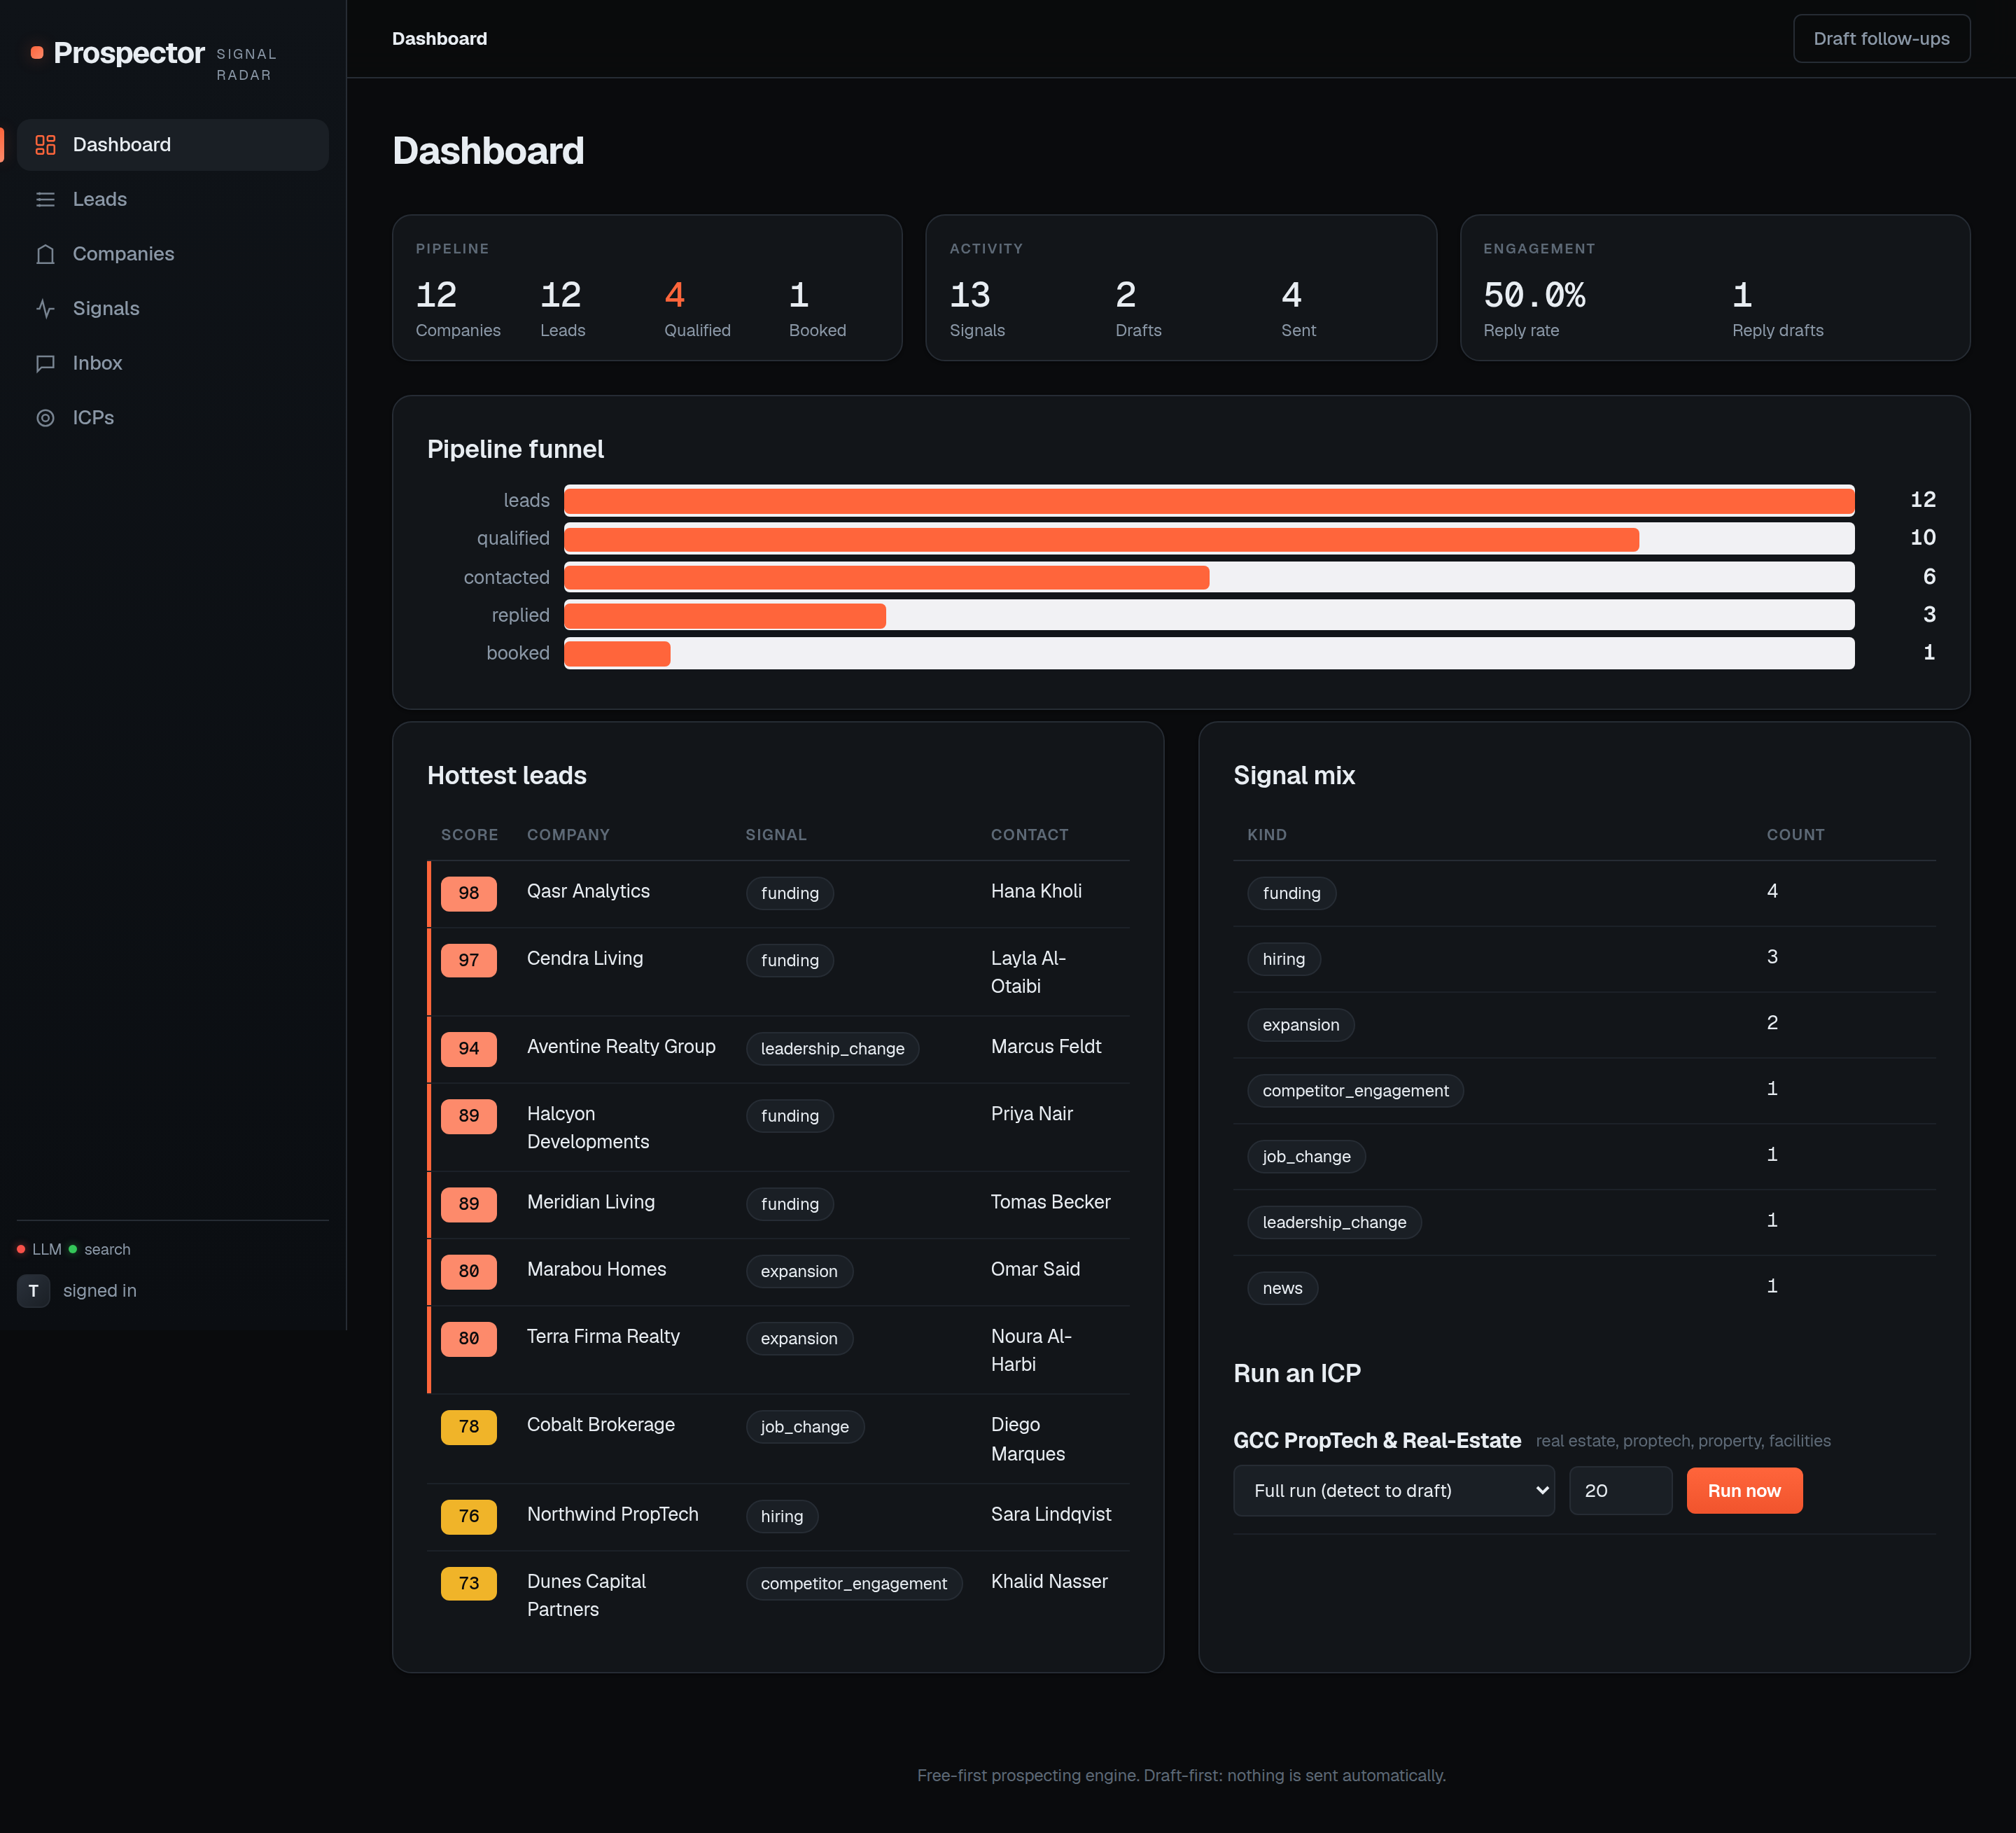2016x1833 pixels.
Task: Click the score badge 98
Action: click(469, 893)
